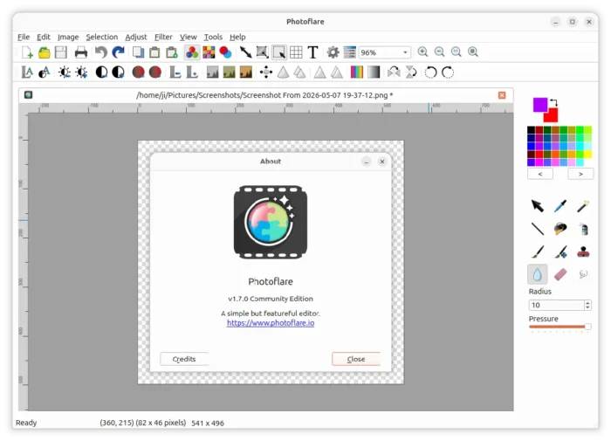Screen dimensions: 611x441
Task: Click the rainbow color stripes icon
Action: tap(356, 72)
